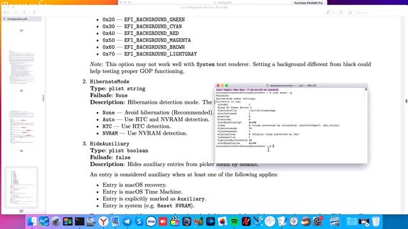Viewport: 408px width, 229px height.
Task: Open Spotify from the dock
Action: [x=234, y=221]
